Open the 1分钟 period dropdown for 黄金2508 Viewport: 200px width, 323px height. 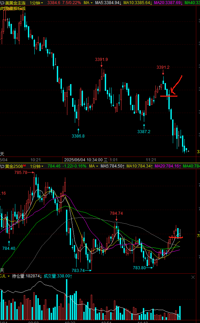pos(37,166)
